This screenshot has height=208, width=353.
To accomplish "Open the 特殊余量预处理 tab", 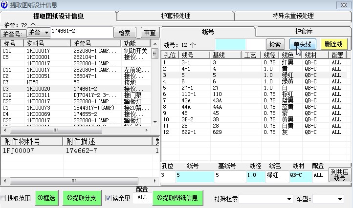I will (293, 16).
